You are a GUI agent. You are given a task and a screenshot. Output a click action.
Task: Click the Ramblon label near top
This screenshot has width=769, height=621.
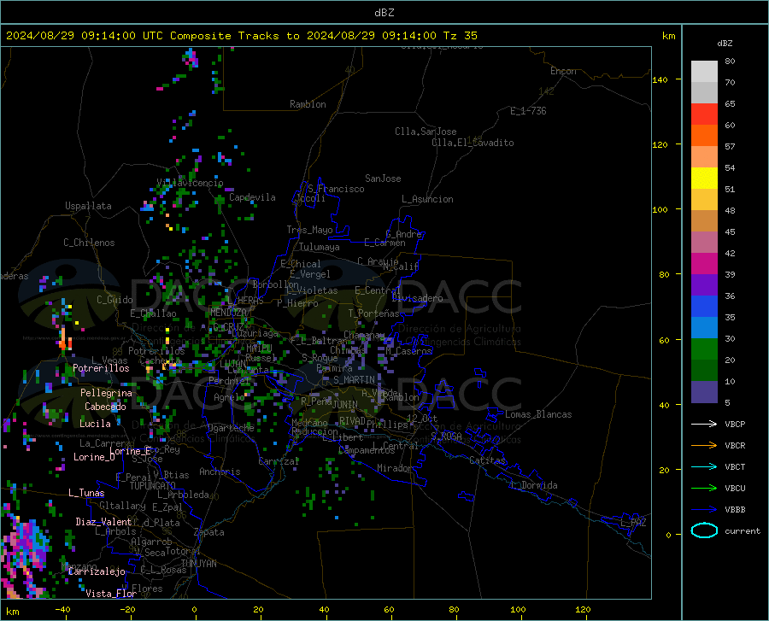[308, 104]
